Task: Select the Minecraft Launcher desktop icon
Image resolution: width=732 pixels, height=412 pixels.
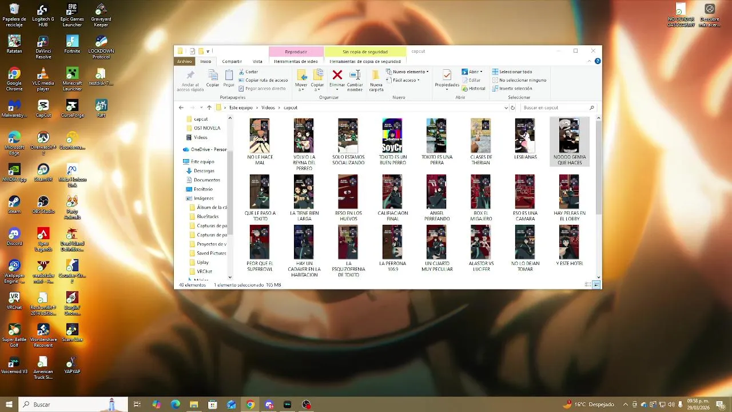Action: (72, 80)
